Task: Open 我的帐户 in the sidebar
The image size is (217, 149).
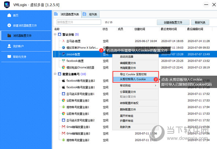Action: click(26, 46)
